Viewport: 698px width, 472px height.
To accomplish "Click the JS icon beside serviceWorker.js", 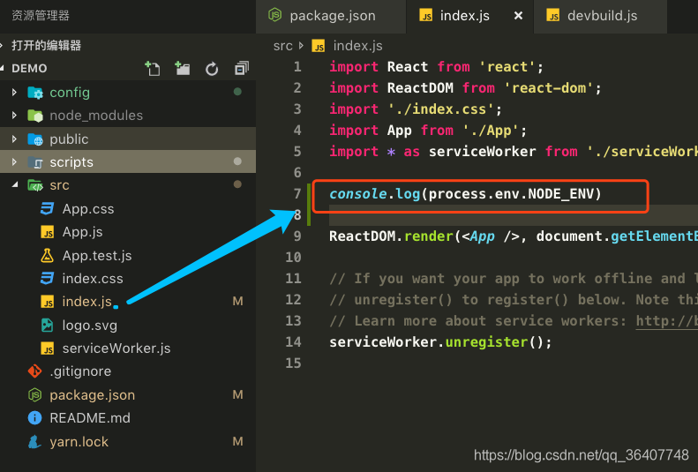I will [x=47, y=348].
